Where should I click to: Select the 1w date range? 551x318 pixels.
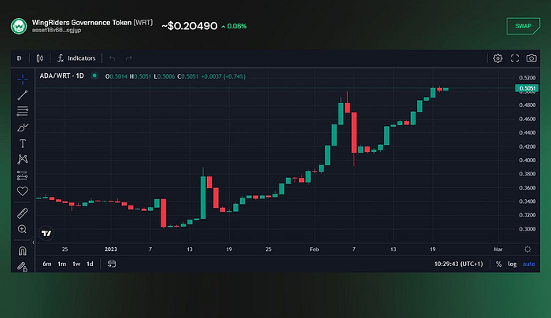76,264
